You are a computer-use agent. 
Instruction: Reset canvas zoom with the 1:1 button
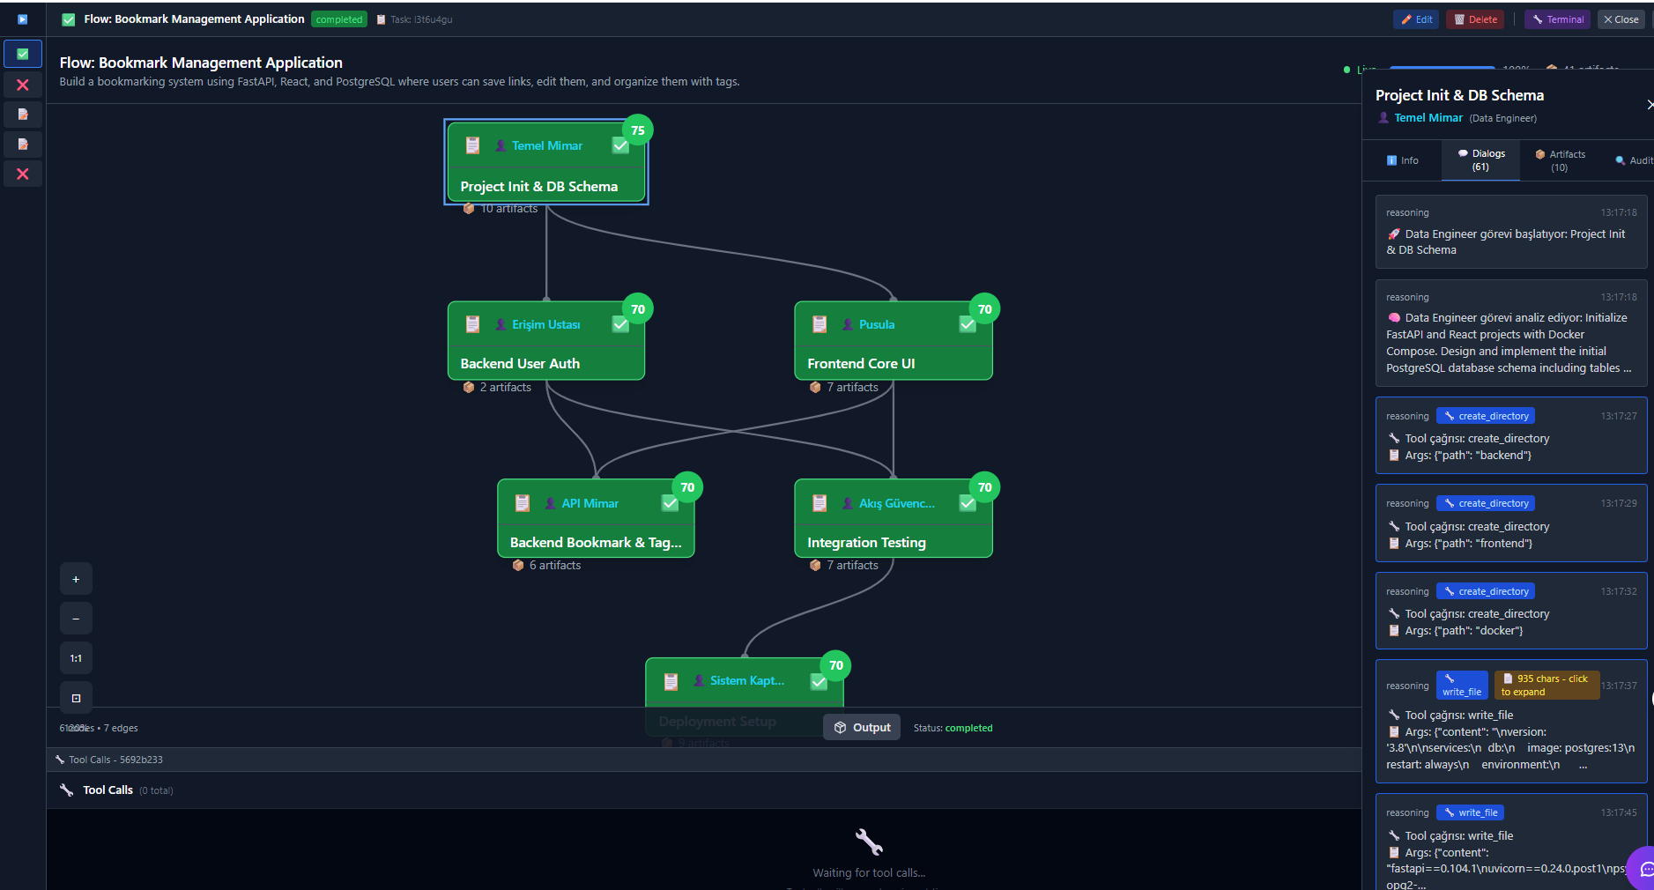coord(76,658)
